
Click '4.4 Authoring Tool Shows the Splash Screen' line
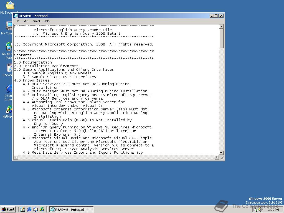[74, 102]
